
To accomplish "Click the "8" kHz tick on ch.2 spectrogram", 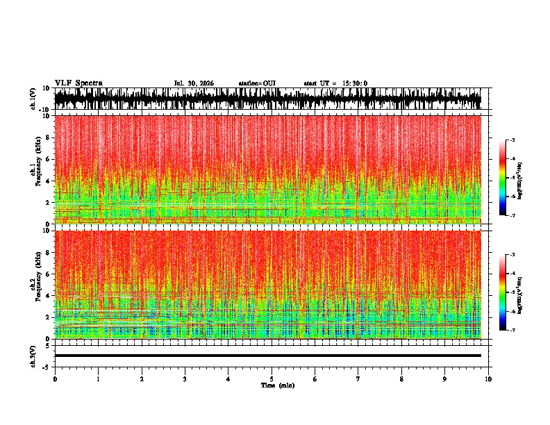I will tap(48, 253).
